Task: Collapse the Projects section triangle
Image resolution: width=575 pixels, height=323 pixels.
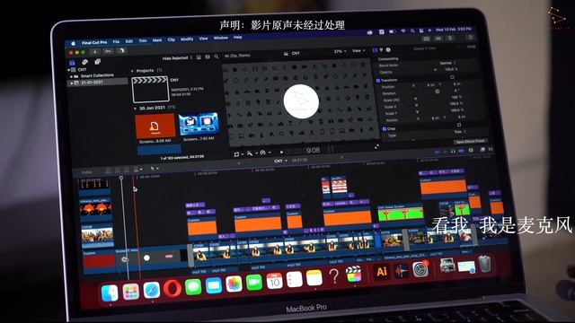Action: tap(132, 71)
